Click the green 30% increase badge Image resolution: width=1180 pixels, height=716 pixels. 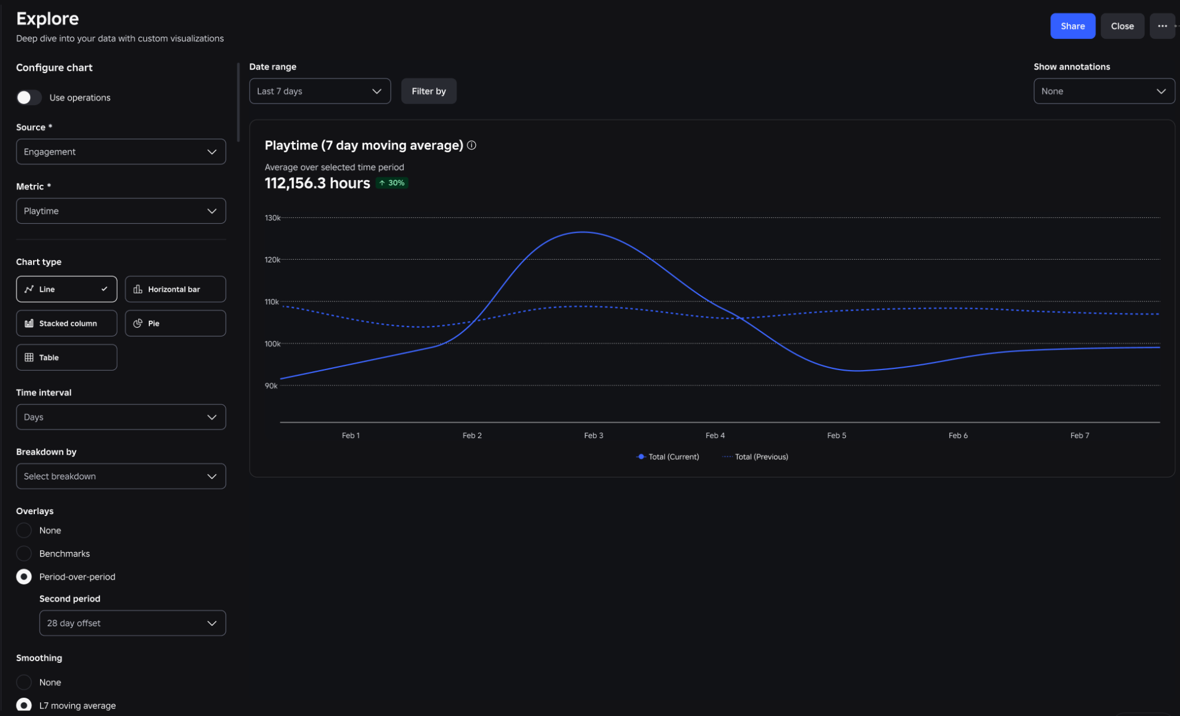tap(392, 183)
